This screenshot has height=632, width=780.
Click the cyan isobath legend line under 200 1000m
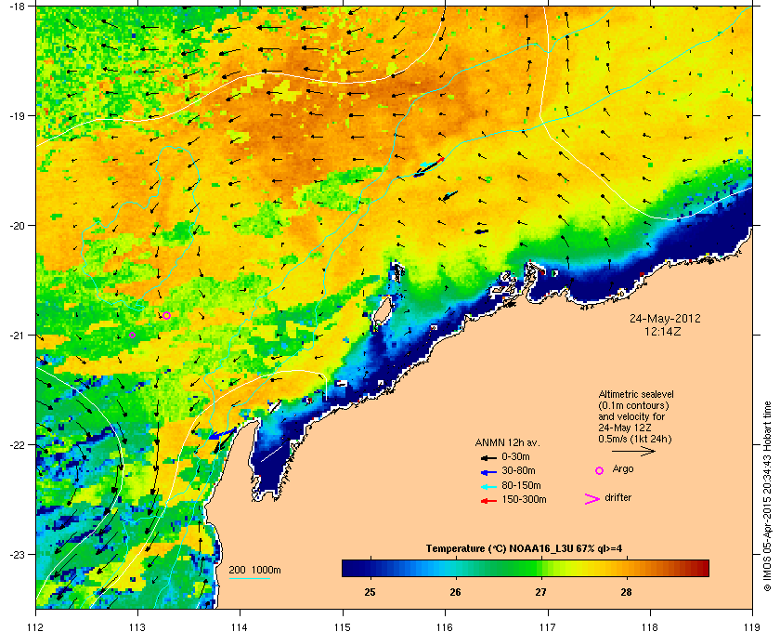249,578
